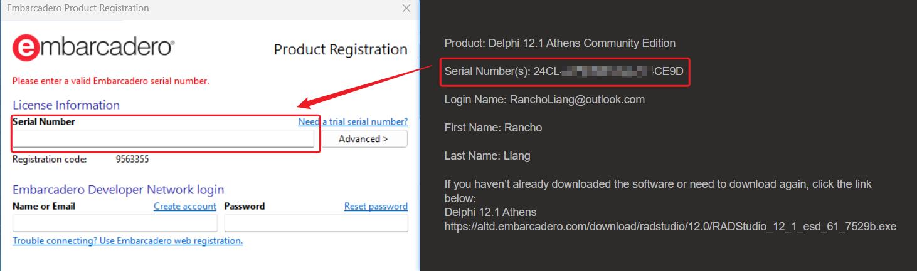Close the Embarcadero Product Registration dialog
The width and height of the screenshot is (917, 271).
(406, 9)
